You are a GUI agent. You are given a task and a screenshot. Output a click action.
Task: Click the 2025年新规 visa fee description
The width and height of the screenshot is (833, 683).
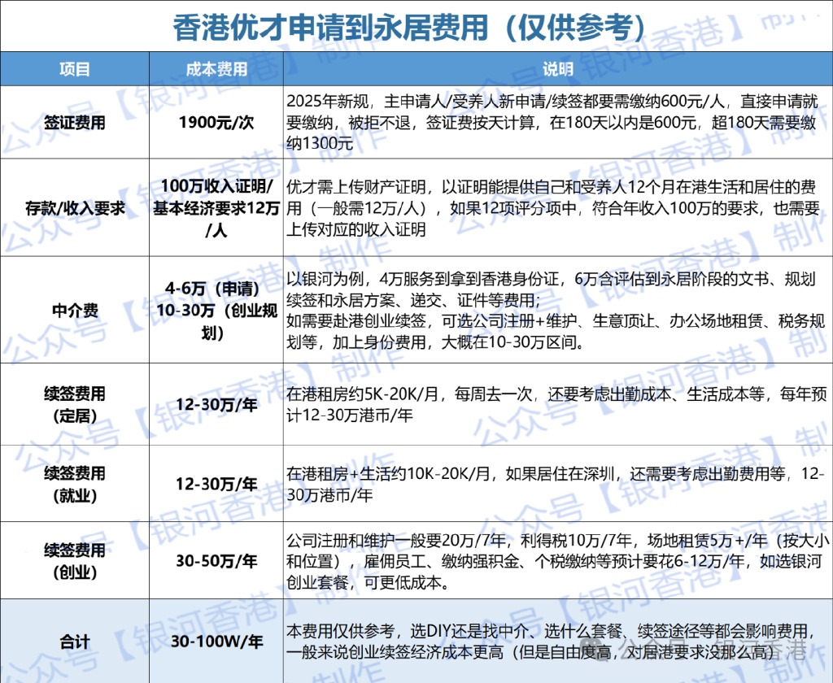click(552, 124)
